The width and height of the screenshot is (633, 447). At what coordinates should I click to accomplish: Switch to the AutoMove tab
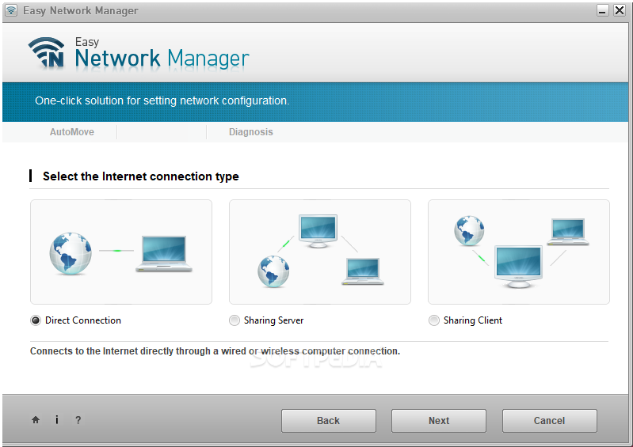(72, 132)
